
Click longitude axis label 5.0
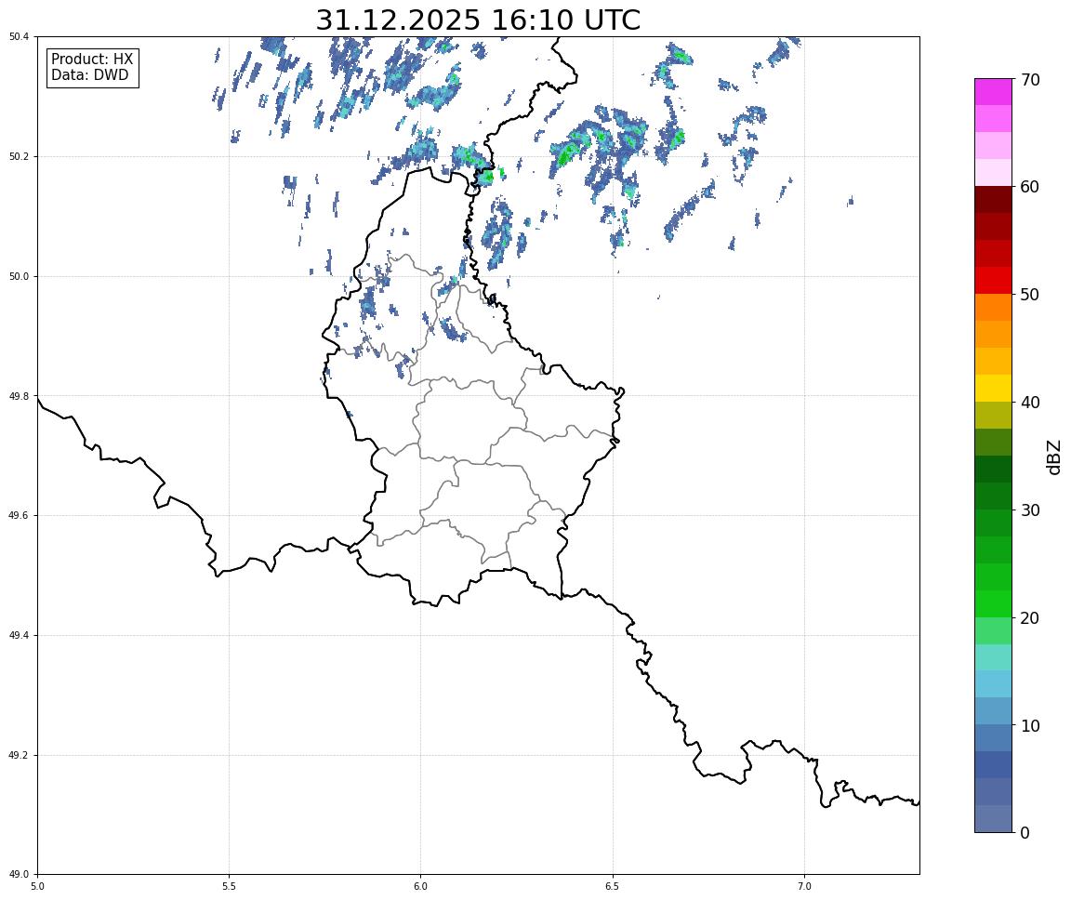click(37, 886)
